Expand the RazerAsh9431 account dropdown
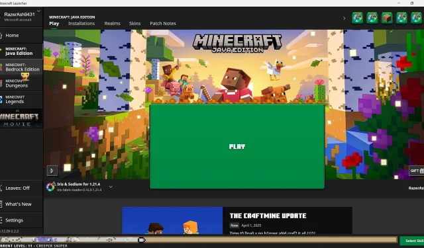The image size is (424, 248). tap(38, 11)
